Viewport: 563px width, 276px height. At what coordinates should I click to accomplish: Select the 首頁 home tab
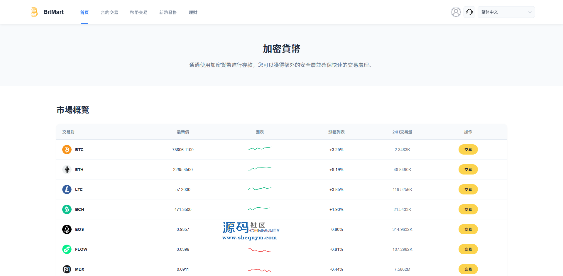(x=84, y=12)
